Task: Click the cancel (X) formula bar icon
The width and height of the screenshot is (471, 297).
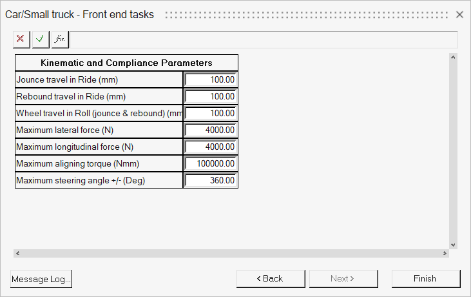Action: 21,39
